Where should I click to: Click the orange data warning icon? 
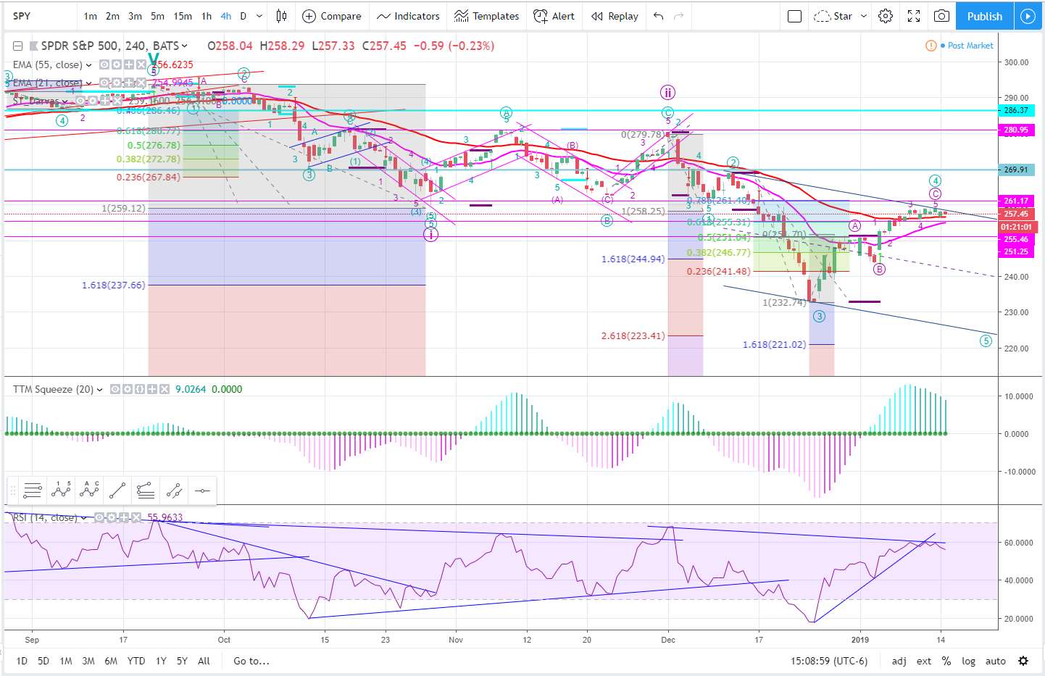pos(931,46)
